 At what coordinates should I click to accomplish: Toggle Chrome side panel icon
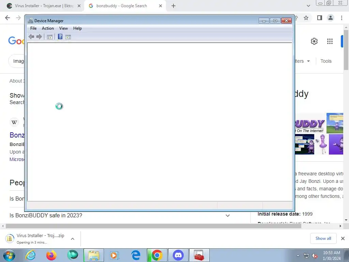320,18
